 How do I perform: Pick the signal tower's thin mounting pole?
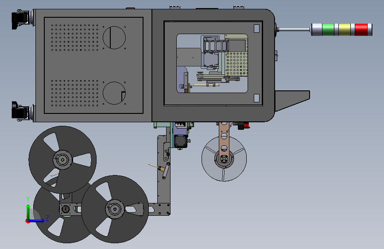[x=294, y=30]
